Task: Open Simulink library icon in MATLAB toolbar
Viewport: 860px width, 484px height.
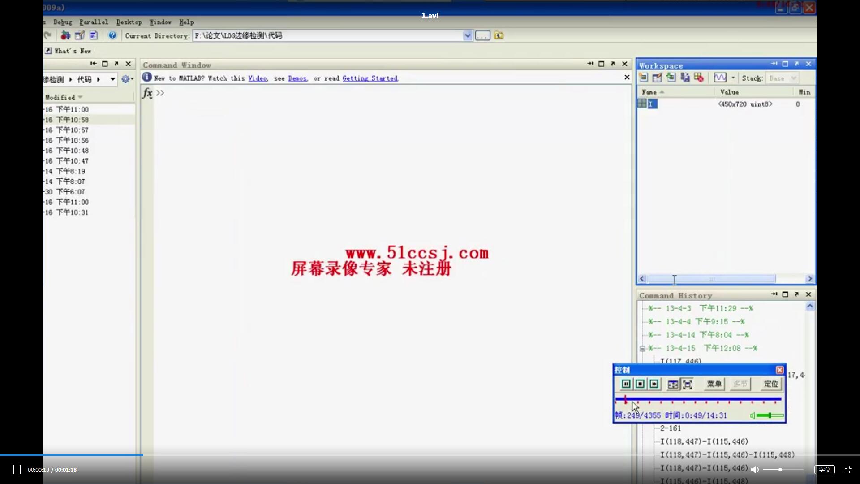Action: [65, 35]
